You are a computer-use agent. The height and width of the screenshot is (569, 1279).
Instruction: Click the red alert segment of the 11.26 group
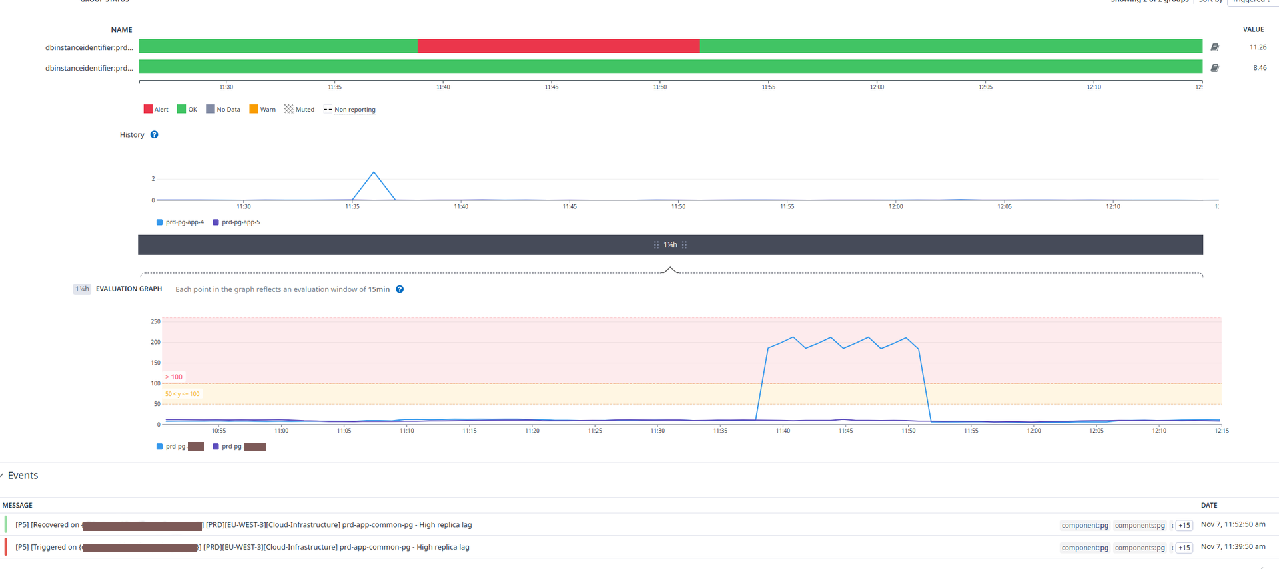coord(558,46)
